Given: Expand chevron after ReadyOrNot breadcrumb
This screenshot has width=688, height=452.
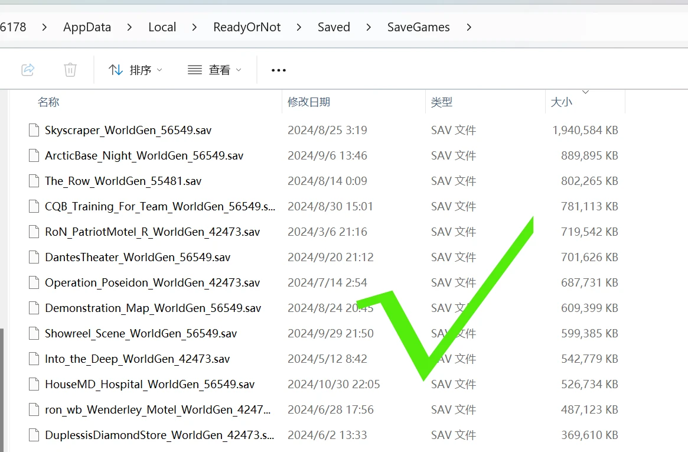Looking at the screenshot, I should (x=299, y=27).
